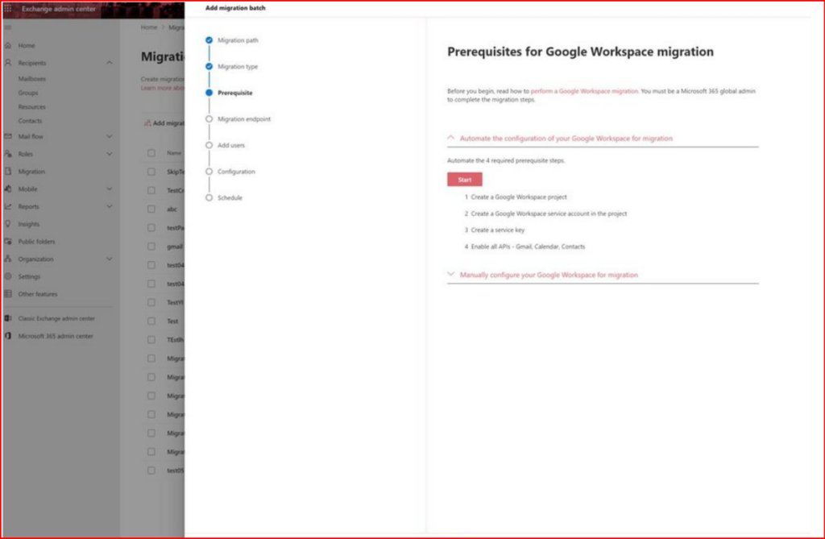Click the text Create a service key
Viewport: 825px width, 539px height.
point(498,230)
